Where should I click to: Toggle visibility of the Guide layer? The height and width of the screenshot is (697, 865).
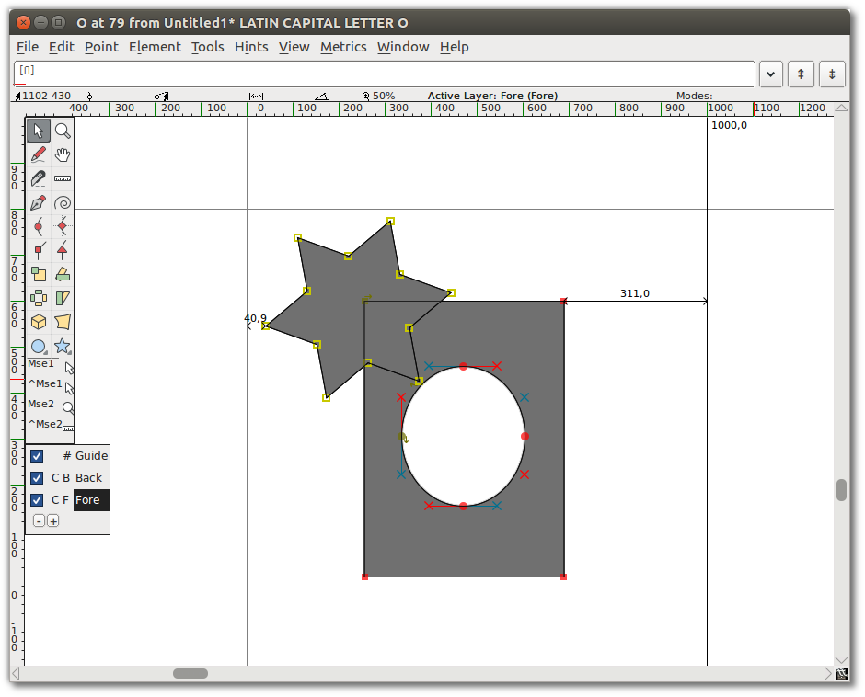[x=37, y=455]
